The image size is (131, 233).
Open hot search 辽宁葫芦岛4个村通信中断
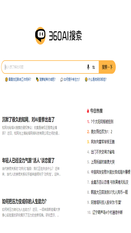pos(107,213)
